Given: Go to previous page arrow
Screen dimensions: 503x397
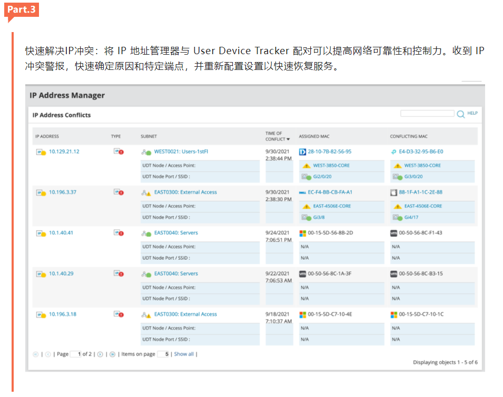Looking at the screenshot, I should (x=48, y=354).
